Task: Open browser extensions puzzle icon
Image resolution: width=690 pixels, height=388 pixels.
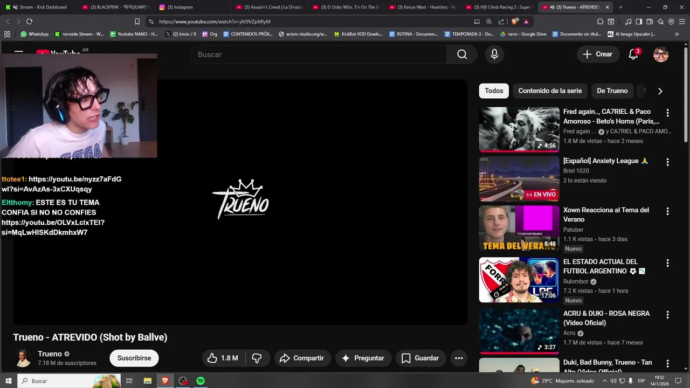Action: pos(600,22)
